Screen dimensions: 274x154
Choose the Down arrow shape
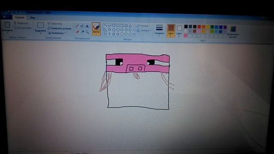click(105, 33)
